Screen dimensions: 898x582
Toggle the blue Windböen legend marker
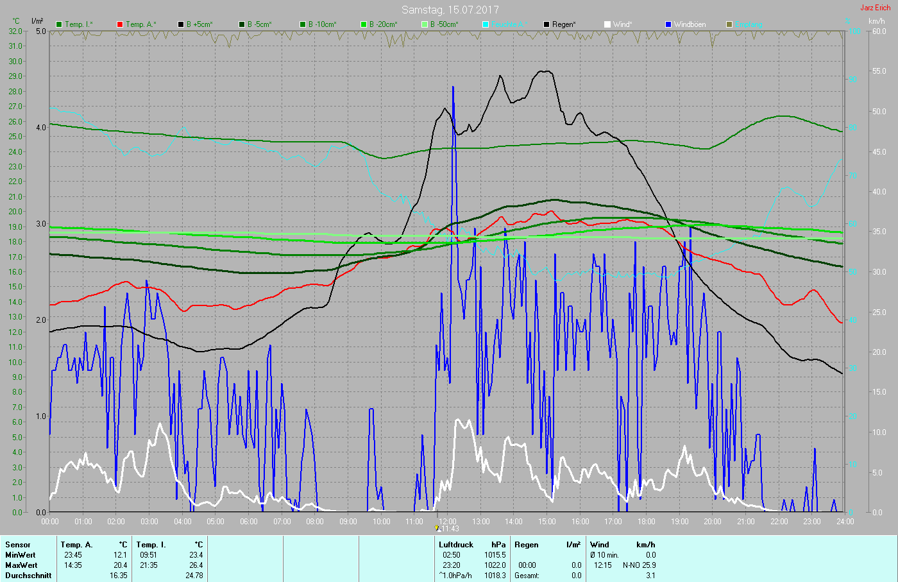(668, 24)
